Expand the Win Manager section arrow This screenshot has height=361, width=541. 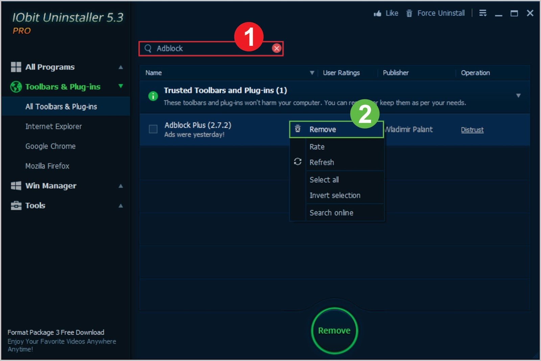(x=121, y=186)
